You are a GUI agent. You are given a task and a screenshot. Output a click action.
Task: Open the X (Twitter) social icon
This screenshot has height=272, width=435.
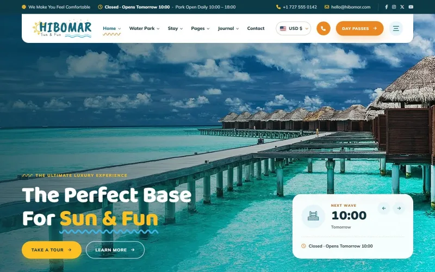[402, 7]
